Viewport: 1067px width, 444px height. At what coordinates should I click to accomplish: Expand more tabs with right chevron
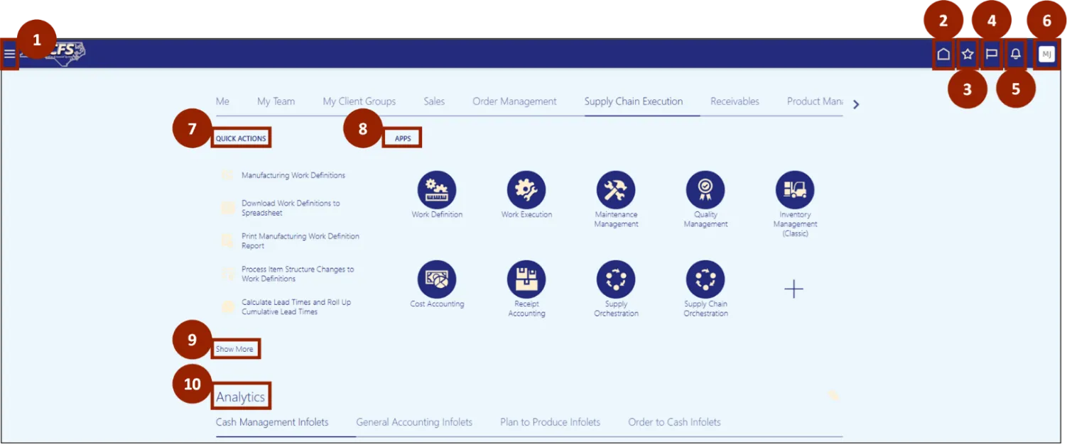[856, 104]
